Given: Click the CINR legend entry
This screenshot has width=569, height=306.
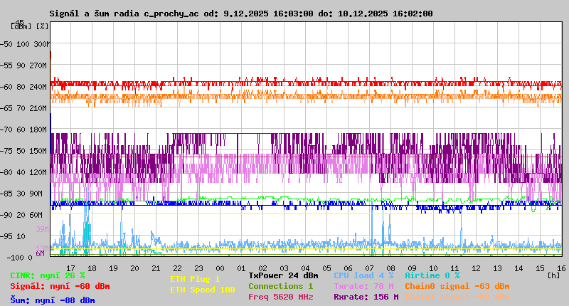Looking at the screenshot, I should [x=47, y=275].
